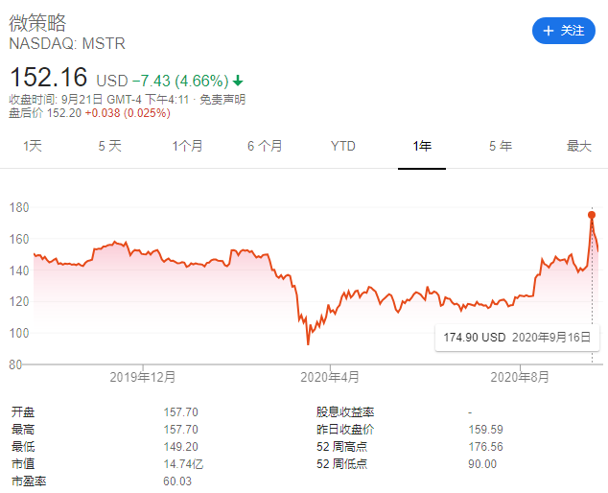
Task: Click the blue 关注 follow button
Action: pos(564,31)
